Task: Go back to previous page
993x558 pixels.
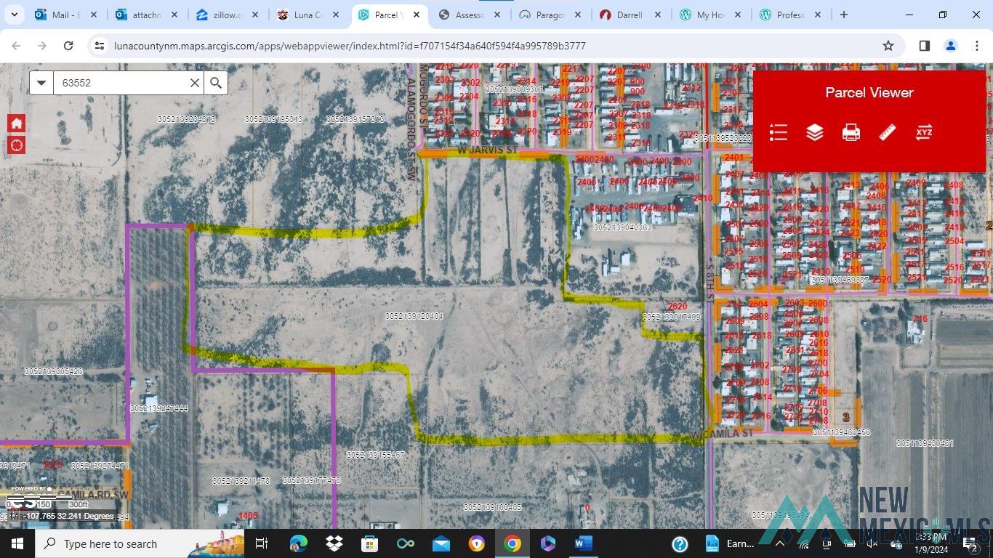Action: (16, 46)
